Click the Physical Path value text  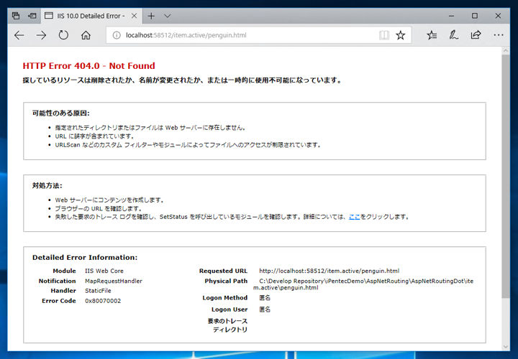coord(363,284)
